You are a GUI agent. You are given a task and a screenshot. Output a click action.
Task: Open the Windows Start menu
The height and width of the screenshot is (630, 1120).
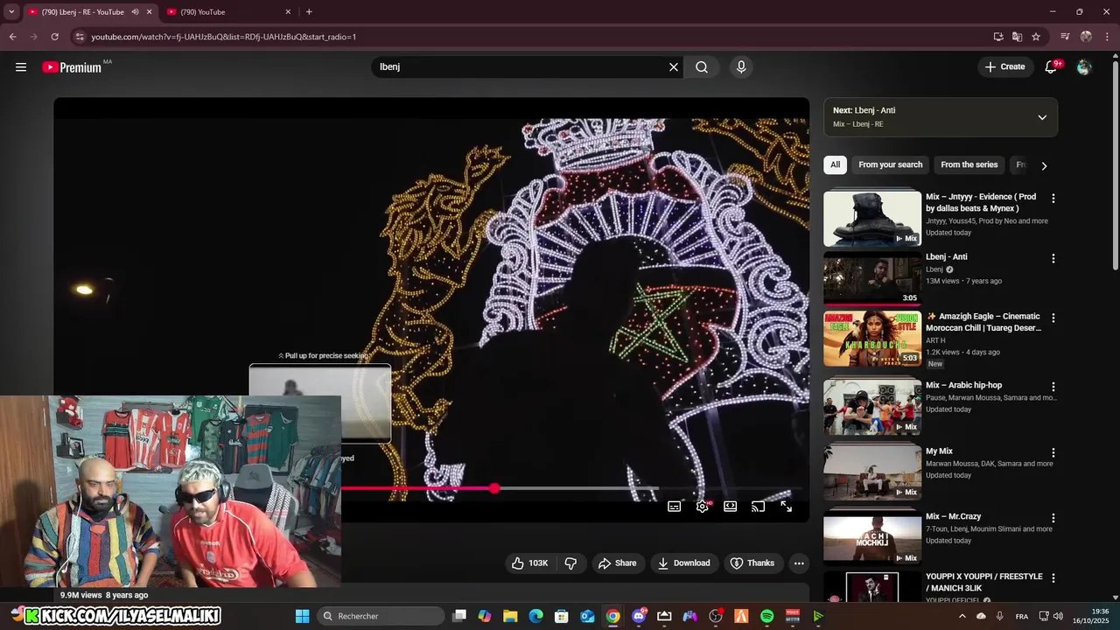(302, 616)
